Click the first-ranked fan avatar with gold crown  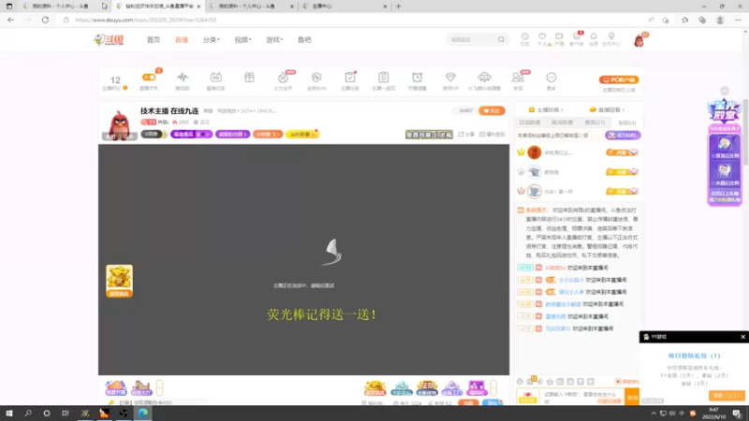point(534,152)
